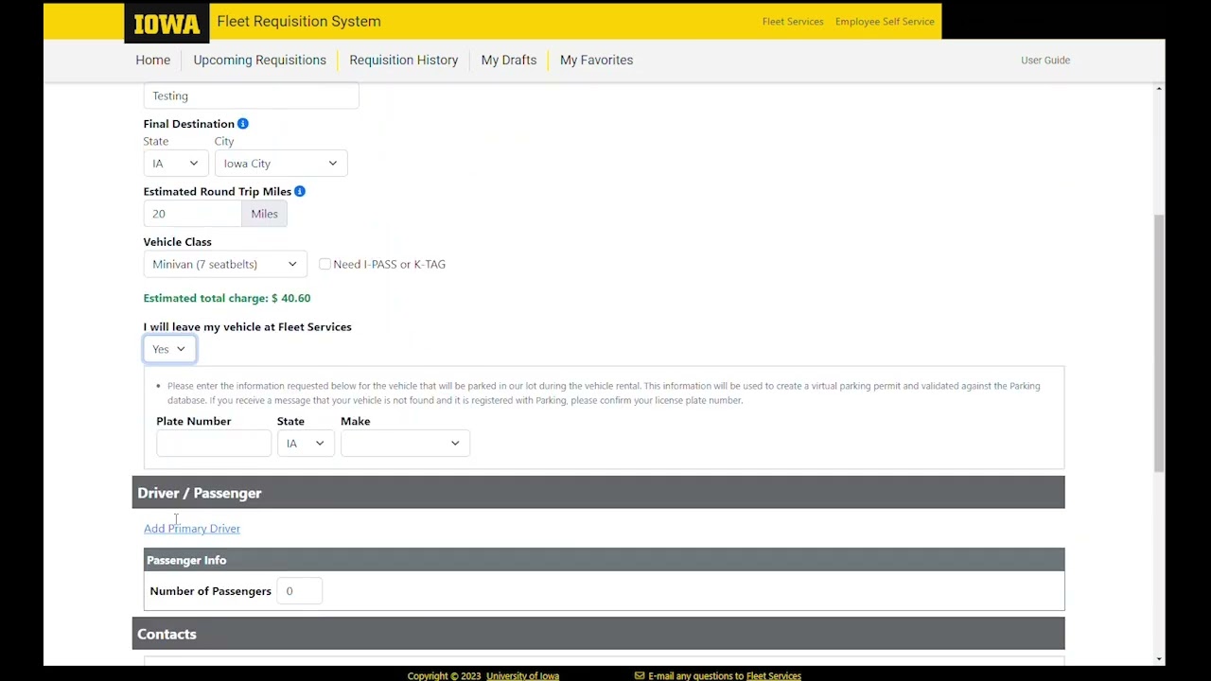Click the Add Primary Driver link
Viewport: 1211px width, 681px height.
[x=192, y=529]
